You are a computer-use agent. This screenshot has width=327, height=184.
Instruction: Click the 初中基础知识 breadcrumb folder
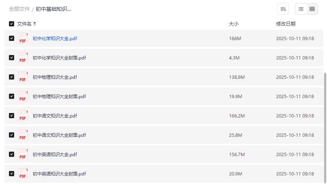(53, 9)
